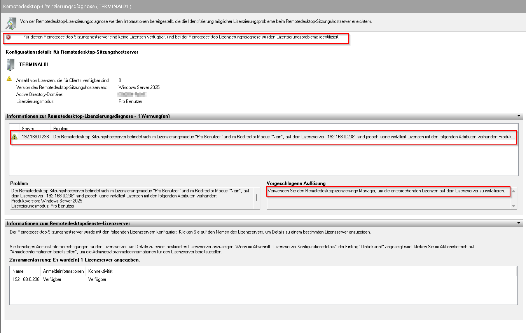Click the Anmeldeinformationen column header
The height and width of the screenshot is (333, 526).
point(63,271)
